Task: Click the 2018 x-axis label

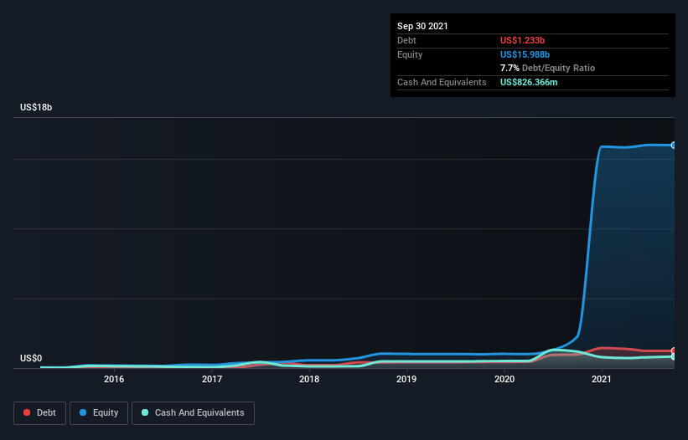Action: 309,379
